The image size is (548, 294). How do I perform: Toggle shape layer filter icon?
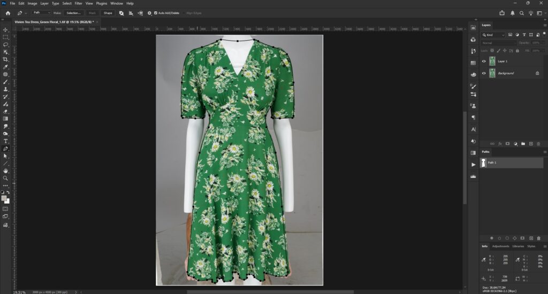(x=531, y=35)
